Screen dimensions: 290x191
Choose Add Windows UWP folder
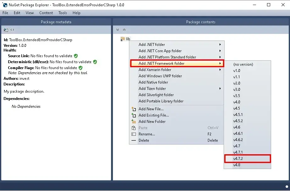coord(177,76)
